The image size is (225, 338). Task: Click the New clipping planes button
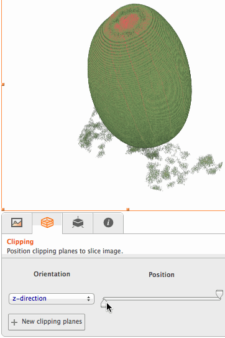[x=47, y=322]
